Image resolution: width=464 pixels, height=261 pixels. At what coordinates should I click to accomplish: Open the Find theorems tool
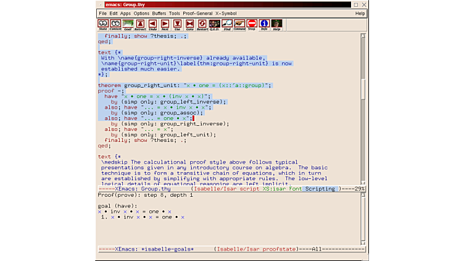point(227,24)
